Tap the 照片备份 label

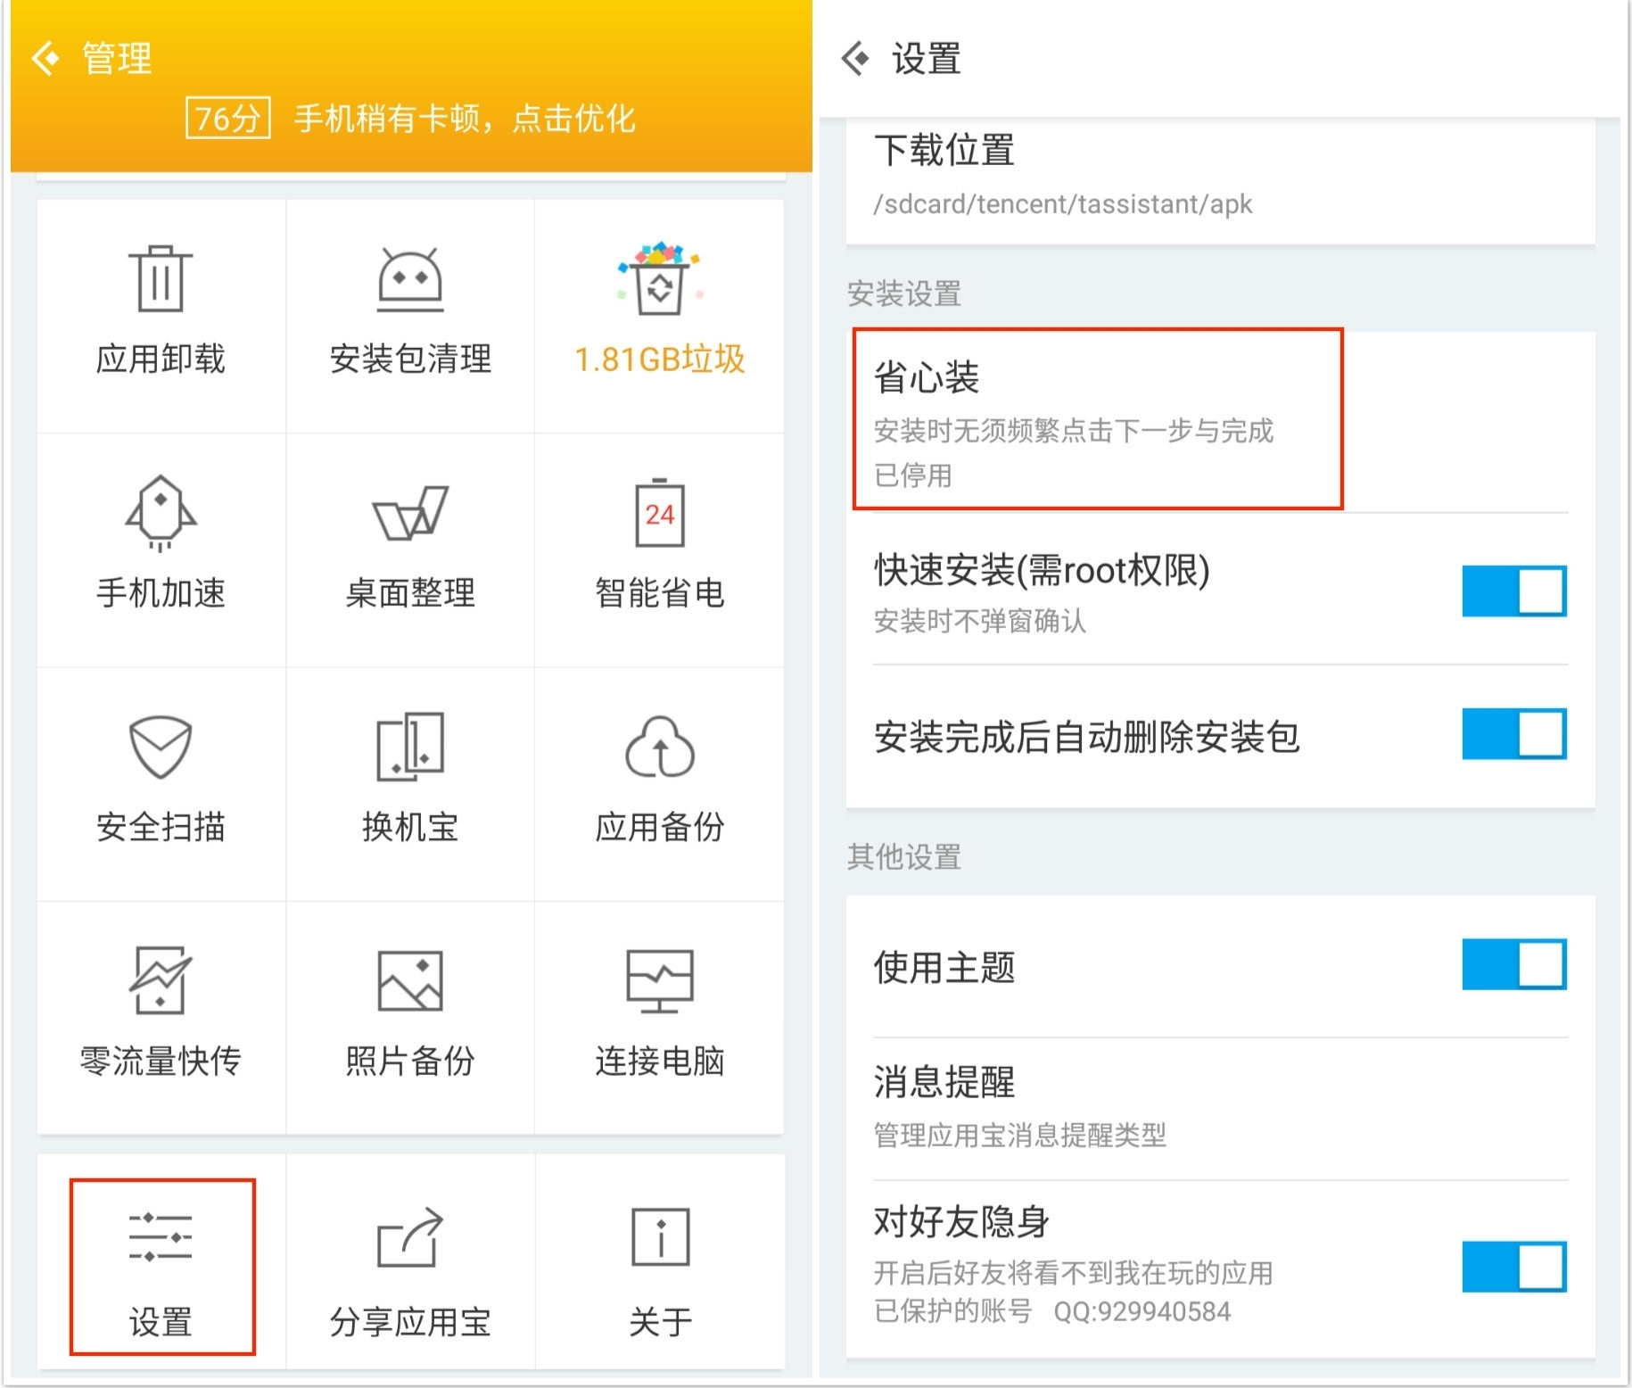(410, 1061)
